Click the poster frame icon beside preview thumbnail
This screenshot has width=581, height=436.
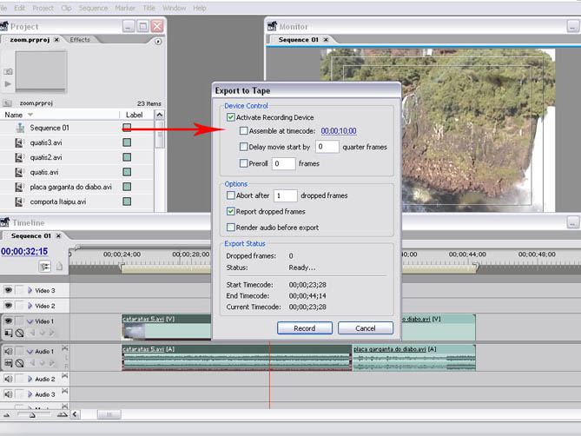click(x=9, y=71)
